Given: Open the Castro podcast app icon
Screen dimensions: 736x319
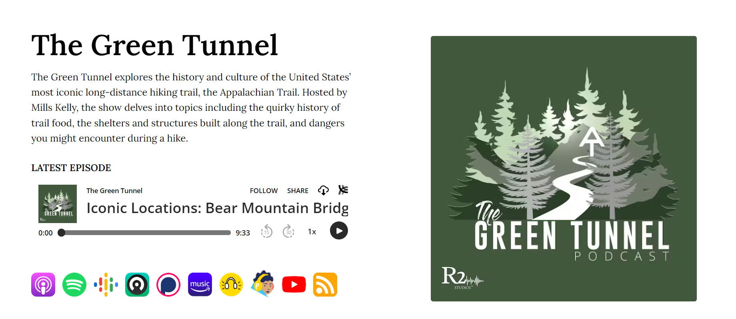Looking at the screenshot, I should pos(137,285).
